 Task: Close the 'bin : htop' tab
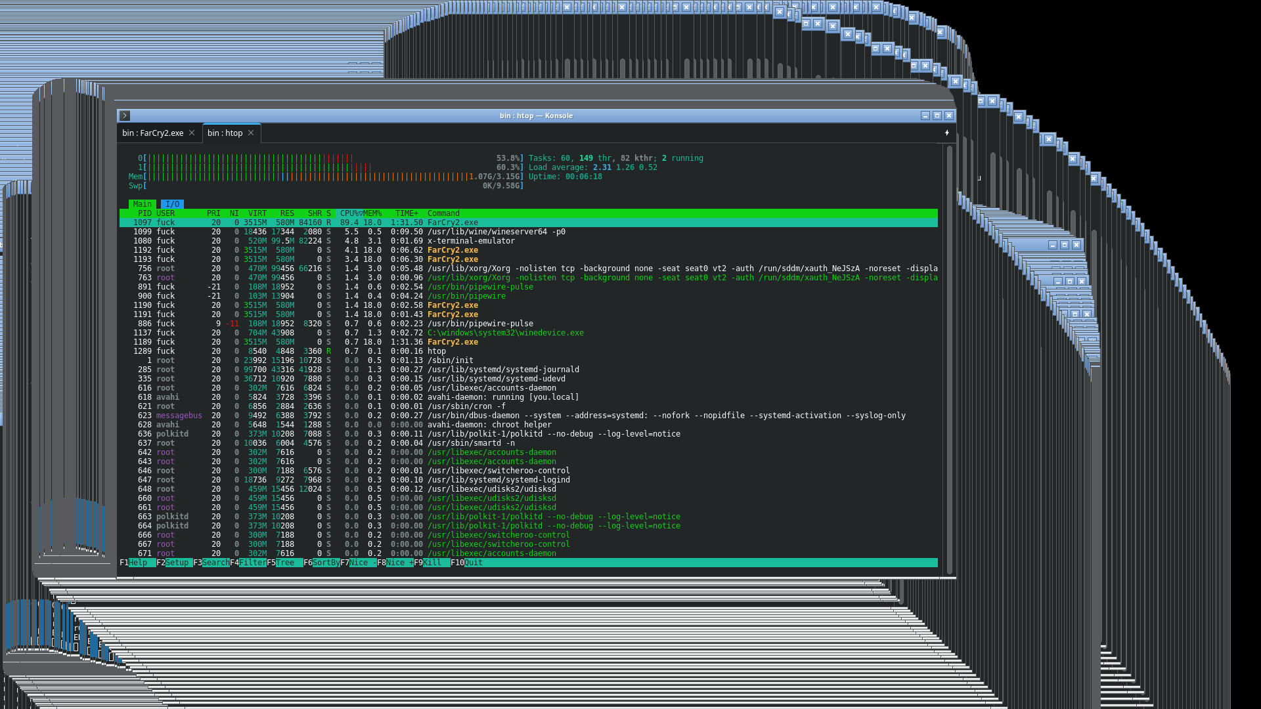click(x=251, y=133)
